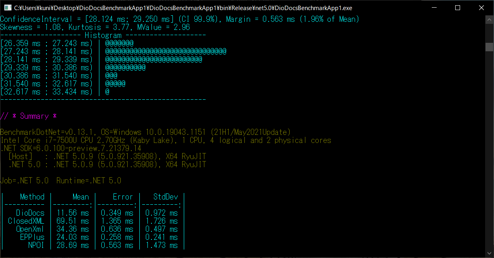Click the 'Job=.NET 5.0 Runtime=.NET 5.0' line

pyautogui.click(x=61, y=180)
